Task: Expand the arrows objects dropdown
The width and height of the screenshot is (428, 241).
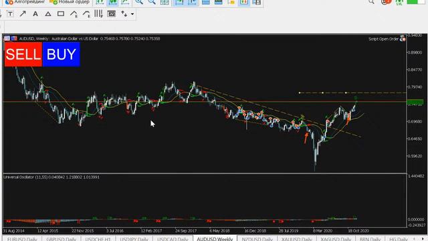Action: (x=132, y=13)
